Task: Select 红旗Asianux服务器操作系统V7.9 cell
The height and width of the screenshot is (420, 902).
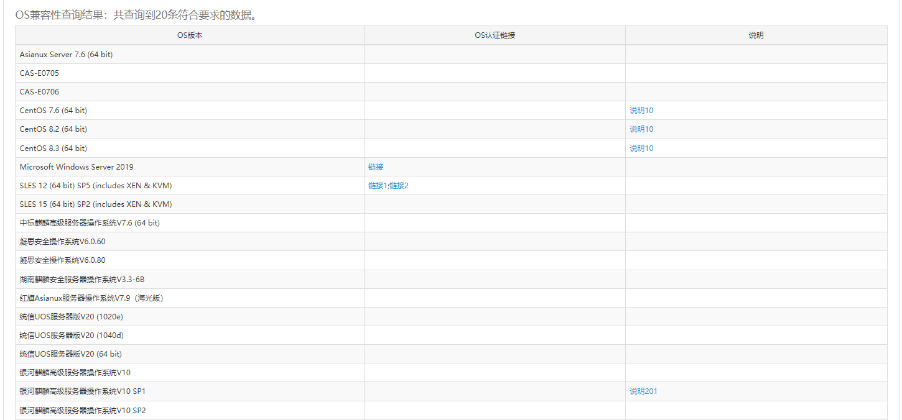Action: [x=190, y=298]
